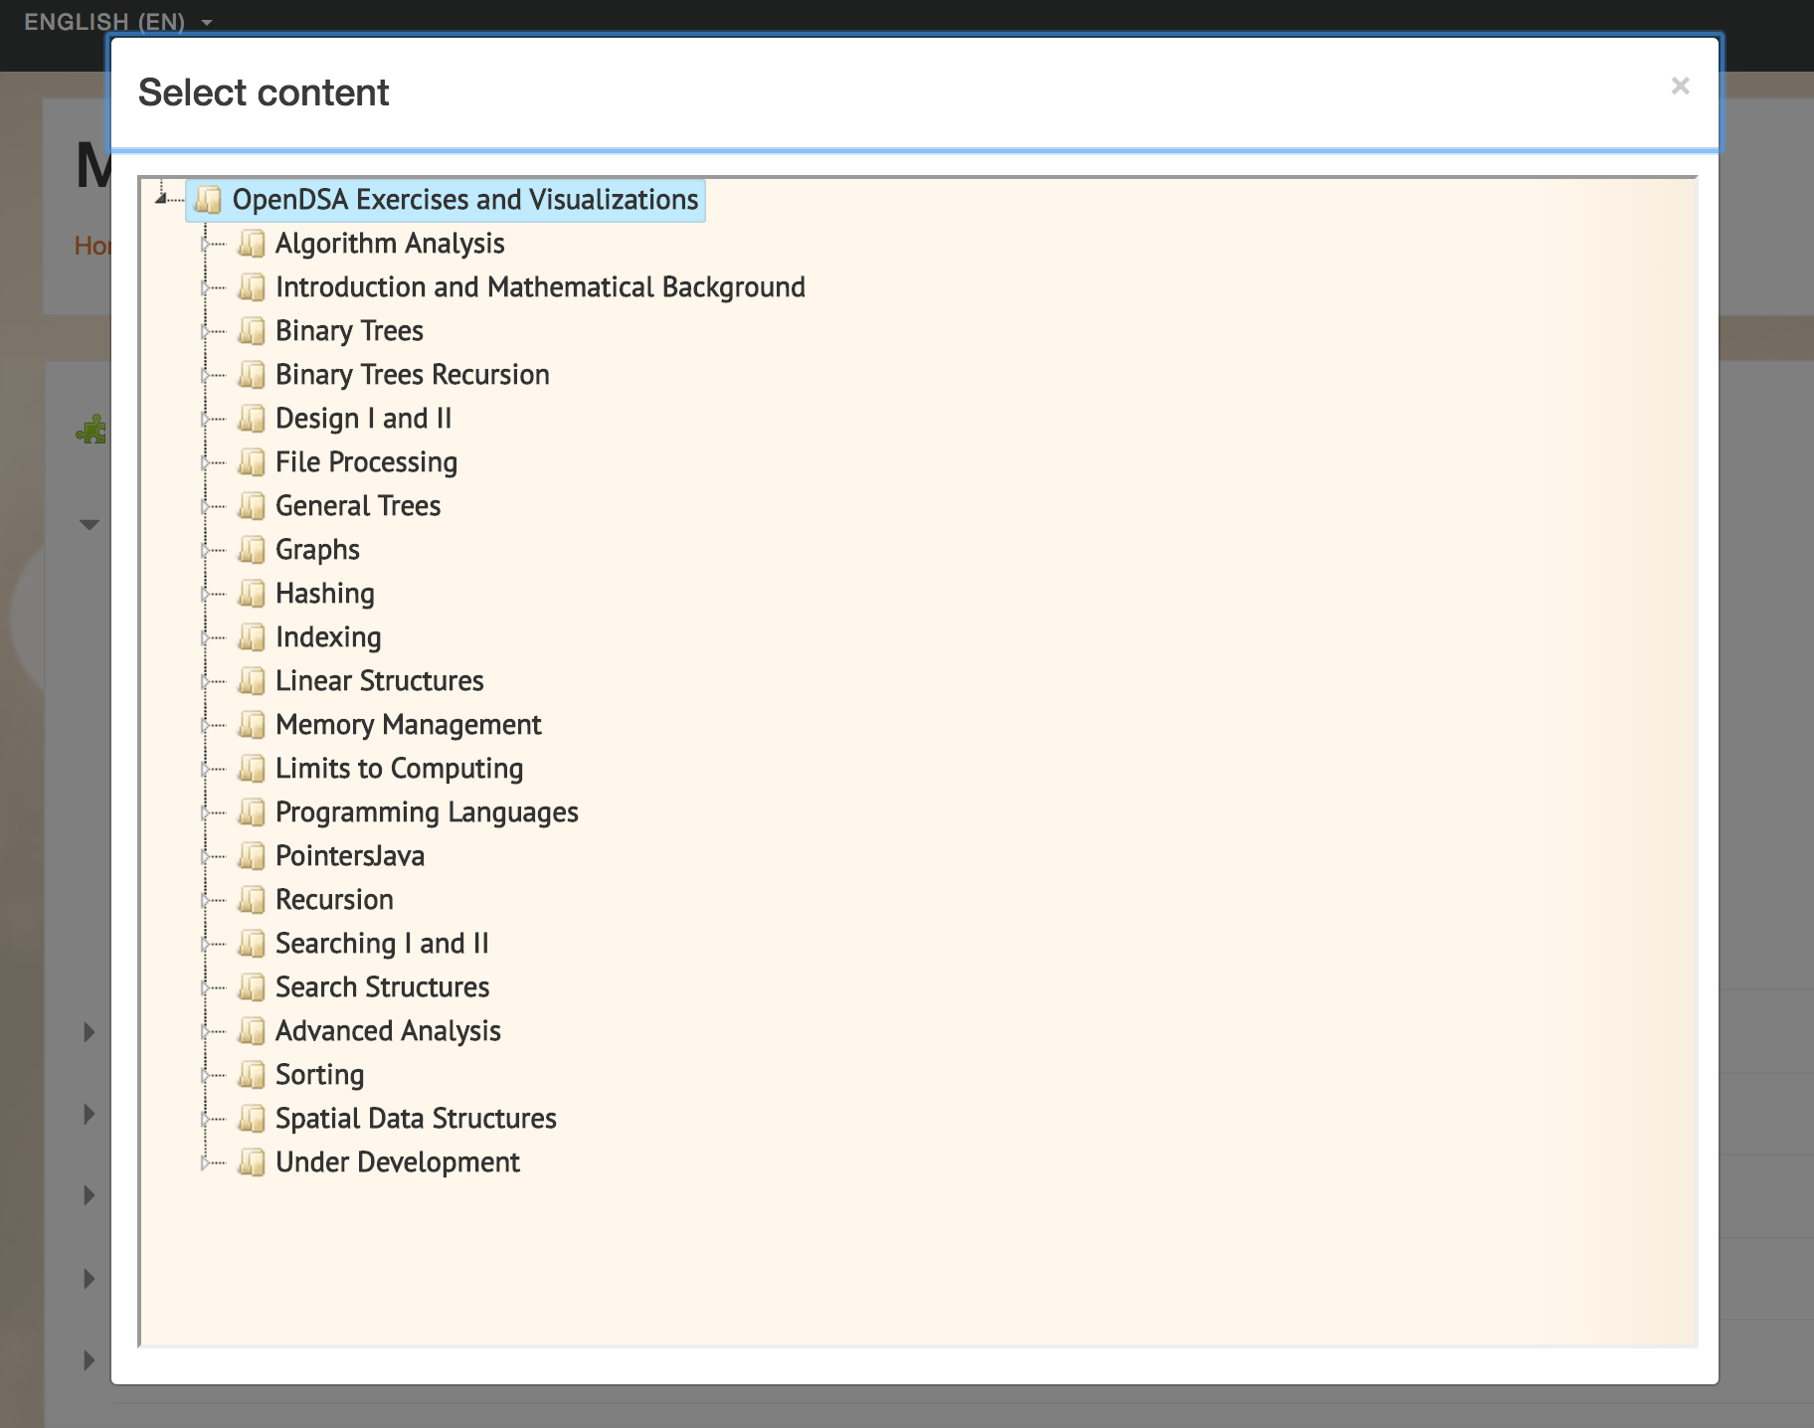Image resolution: width=1814 pixels, height=1428 pixels.
Task: Expand the Search Structures node
Action: point(205,987)
